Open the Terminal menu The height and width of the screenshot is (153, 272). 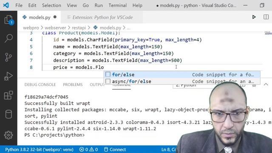(x=118, y=6)
